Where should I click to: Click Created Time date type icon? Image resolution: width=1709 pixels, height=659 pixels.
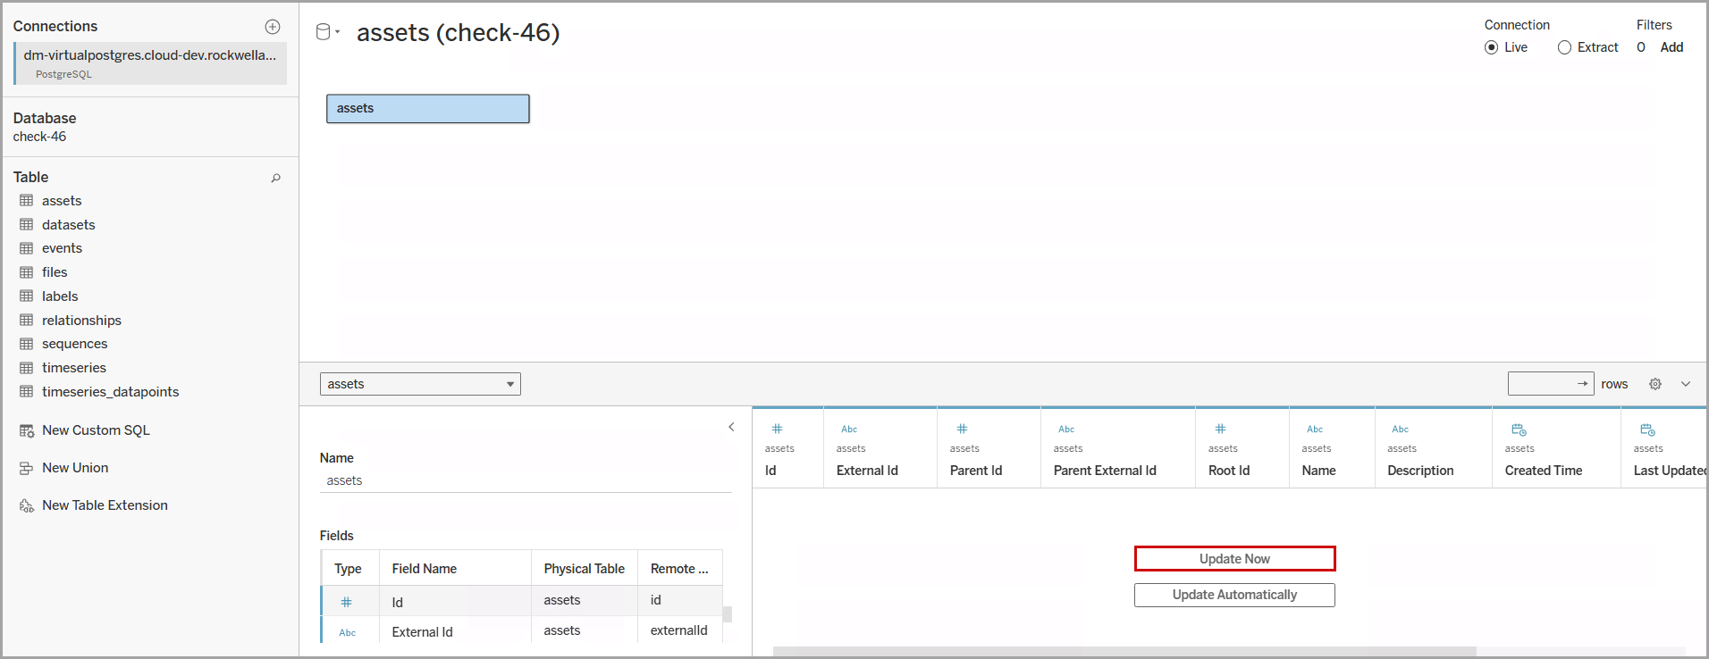pyautogui.click(x=1519, y=430)
